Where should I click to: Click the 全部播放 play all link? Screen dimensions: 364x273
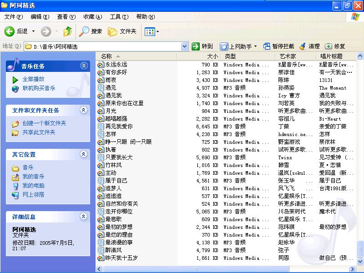coord(33,79)
